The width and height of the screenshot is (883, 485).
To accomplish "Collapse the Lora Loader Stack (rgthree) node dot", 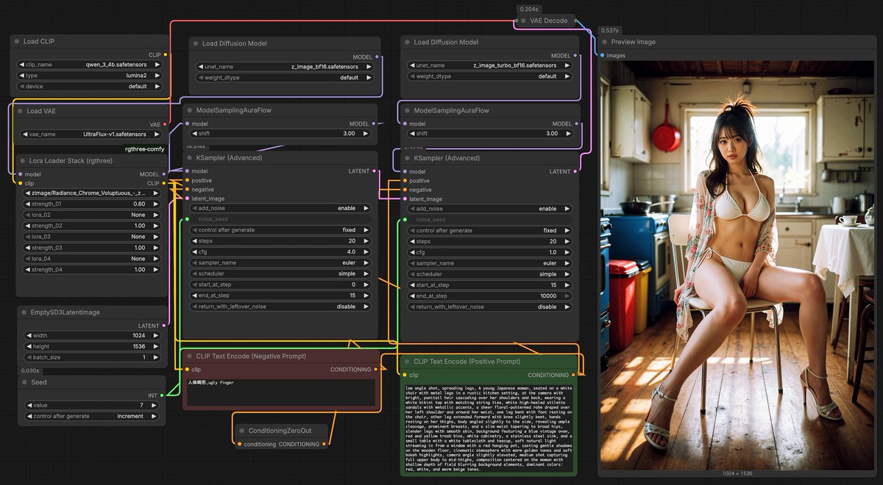I will (x=21, y=161).
